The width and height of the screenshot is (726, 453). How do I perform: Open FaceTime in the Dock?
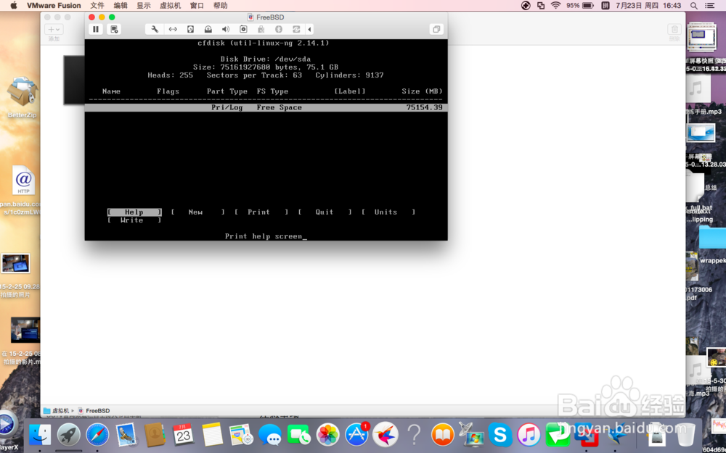point(298,435)
